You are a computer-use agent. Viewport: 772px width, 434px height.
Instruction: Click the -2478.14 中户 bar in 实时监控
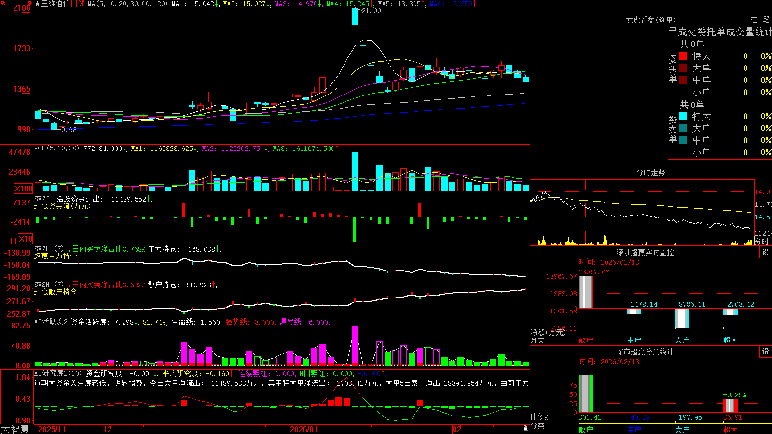(634, 312)
